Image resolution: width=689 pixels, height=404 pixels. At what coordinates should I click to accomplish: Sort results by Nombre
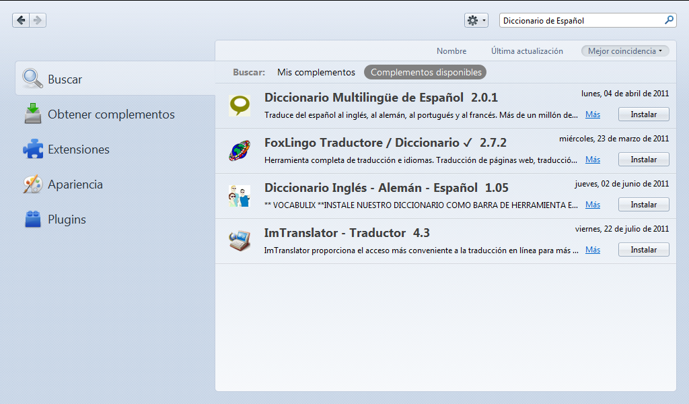click(451, 51)
